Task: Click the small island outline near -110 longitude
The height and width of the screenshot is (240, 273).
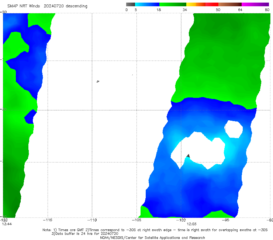Action: click(x=98, y=81)
